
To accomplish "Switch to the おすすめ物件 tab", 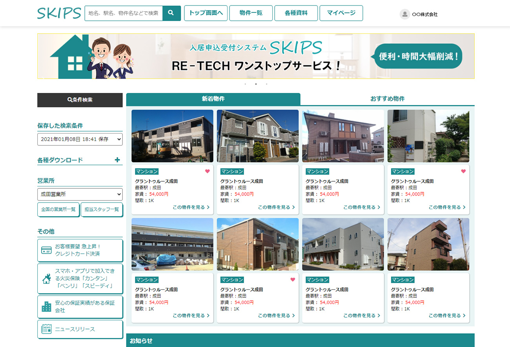I will pyautogui.click(x=387, y=99).
